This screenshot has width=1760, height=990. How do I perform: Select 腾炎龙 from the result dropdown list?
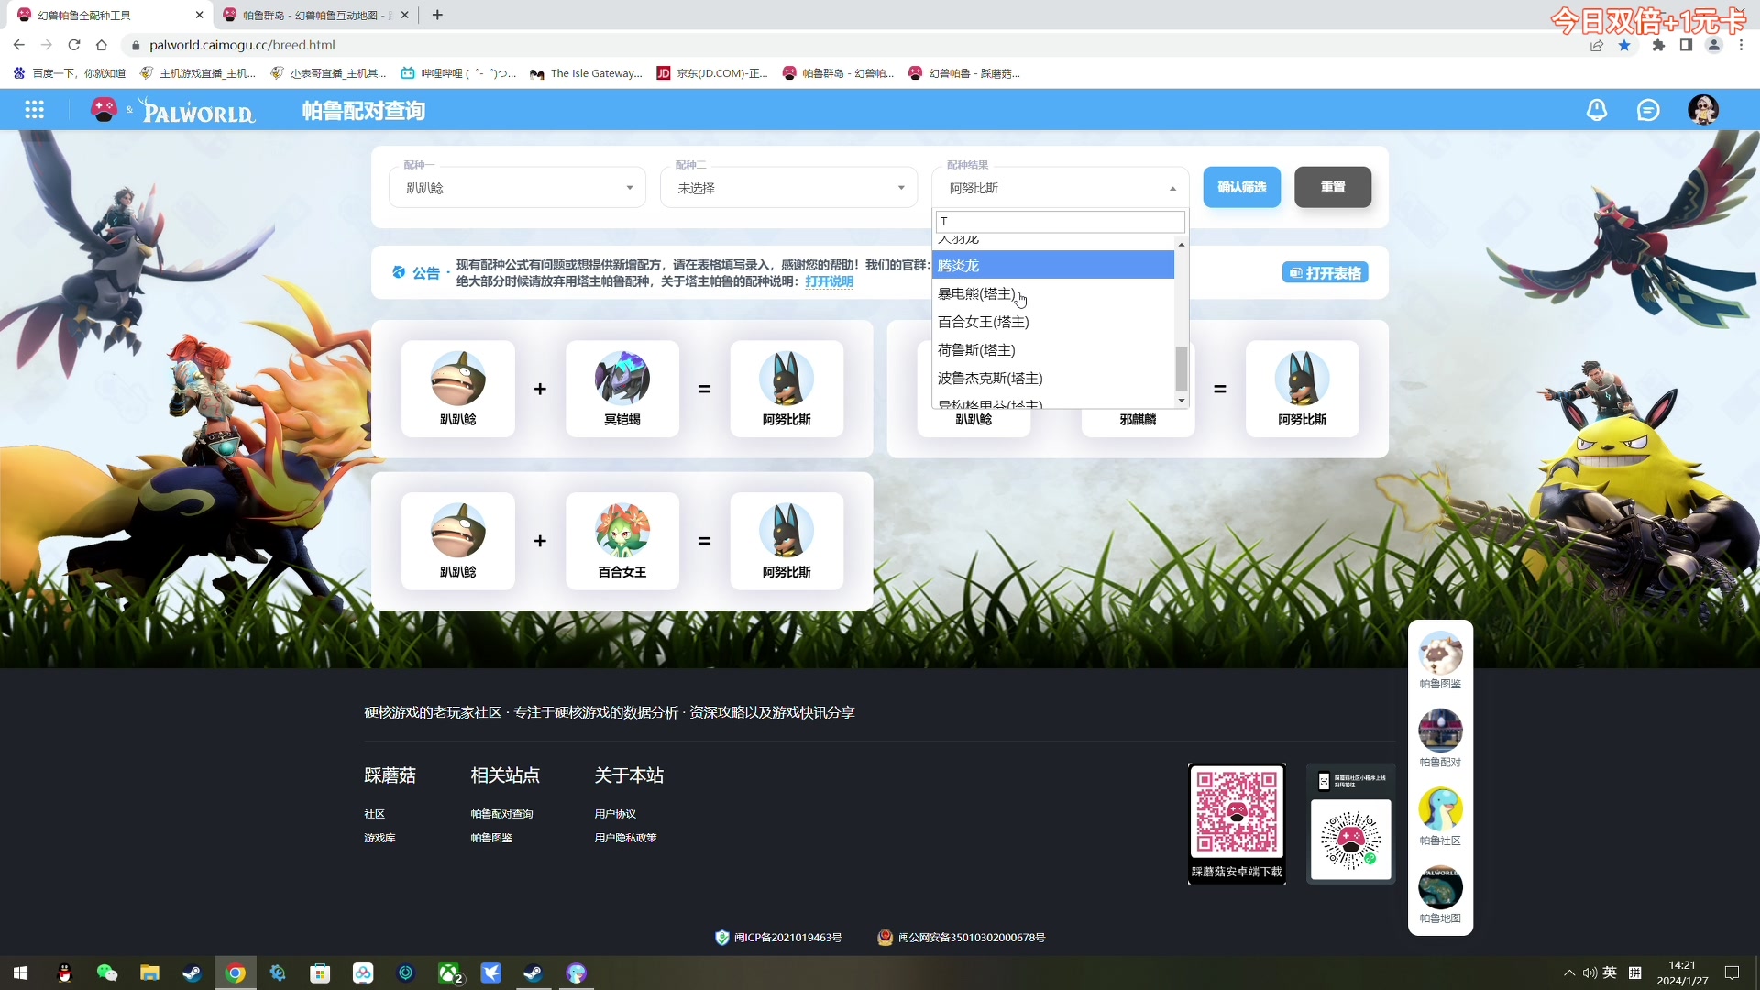coord(958,265)
